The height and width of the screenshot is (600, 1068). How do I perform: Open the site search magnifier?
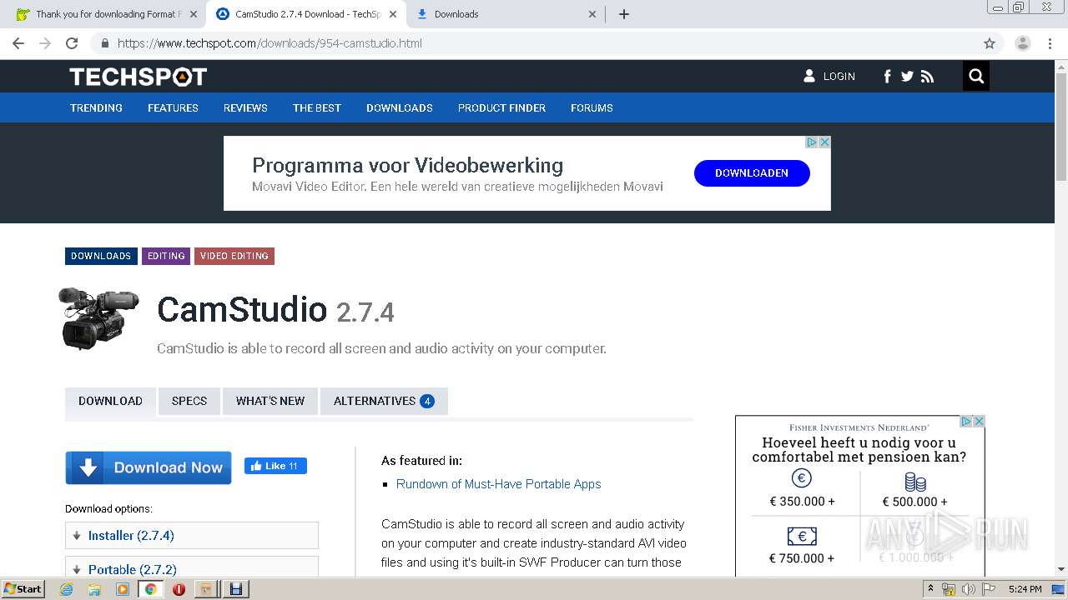point(976,77)
